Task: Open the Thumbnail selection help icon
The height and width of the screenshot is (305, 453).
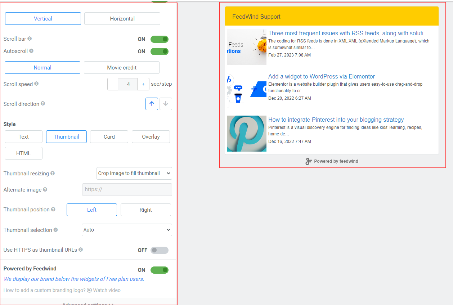Action: [55, 230]
